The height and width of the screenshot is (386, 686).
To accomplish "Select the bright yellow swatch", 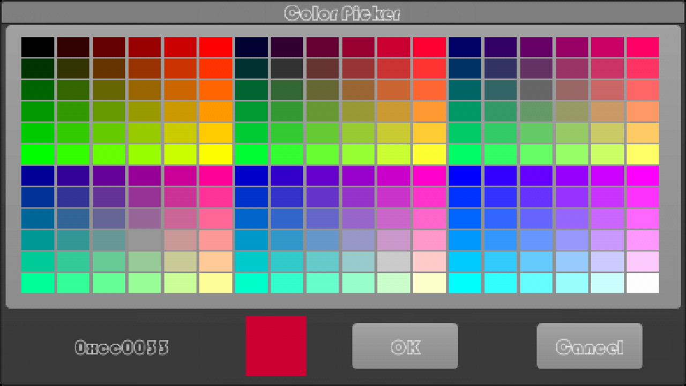I will pyautogui.click(x=216, y=154).
